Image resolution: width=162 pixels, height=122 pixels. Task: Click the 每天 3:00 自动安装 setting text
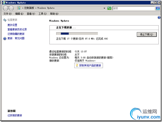94,58
